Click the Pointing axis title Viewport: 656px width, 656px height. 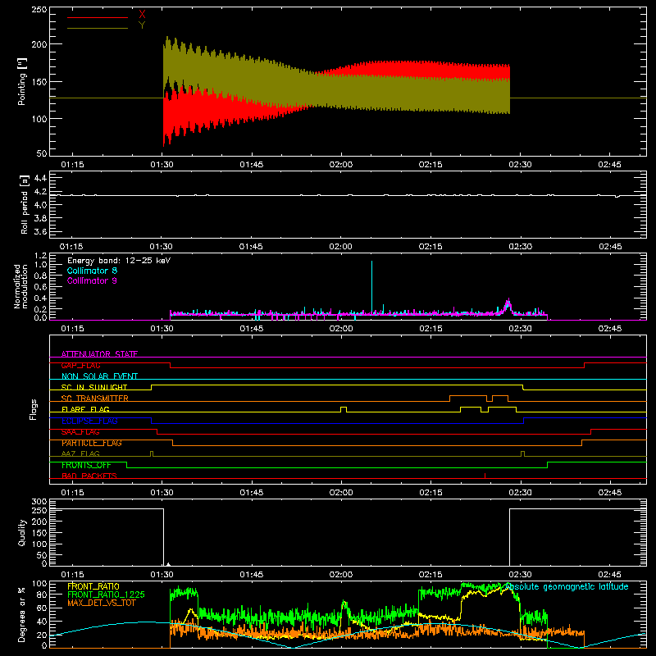click(x=22, y=81)
